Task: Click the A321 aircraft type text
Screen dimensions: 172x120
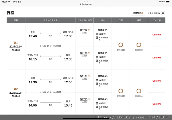Action: pos(85,56)
